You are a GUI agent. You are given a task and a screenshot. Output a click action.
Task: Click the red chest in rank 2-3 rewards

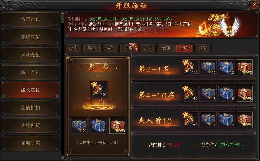(245, 67)
